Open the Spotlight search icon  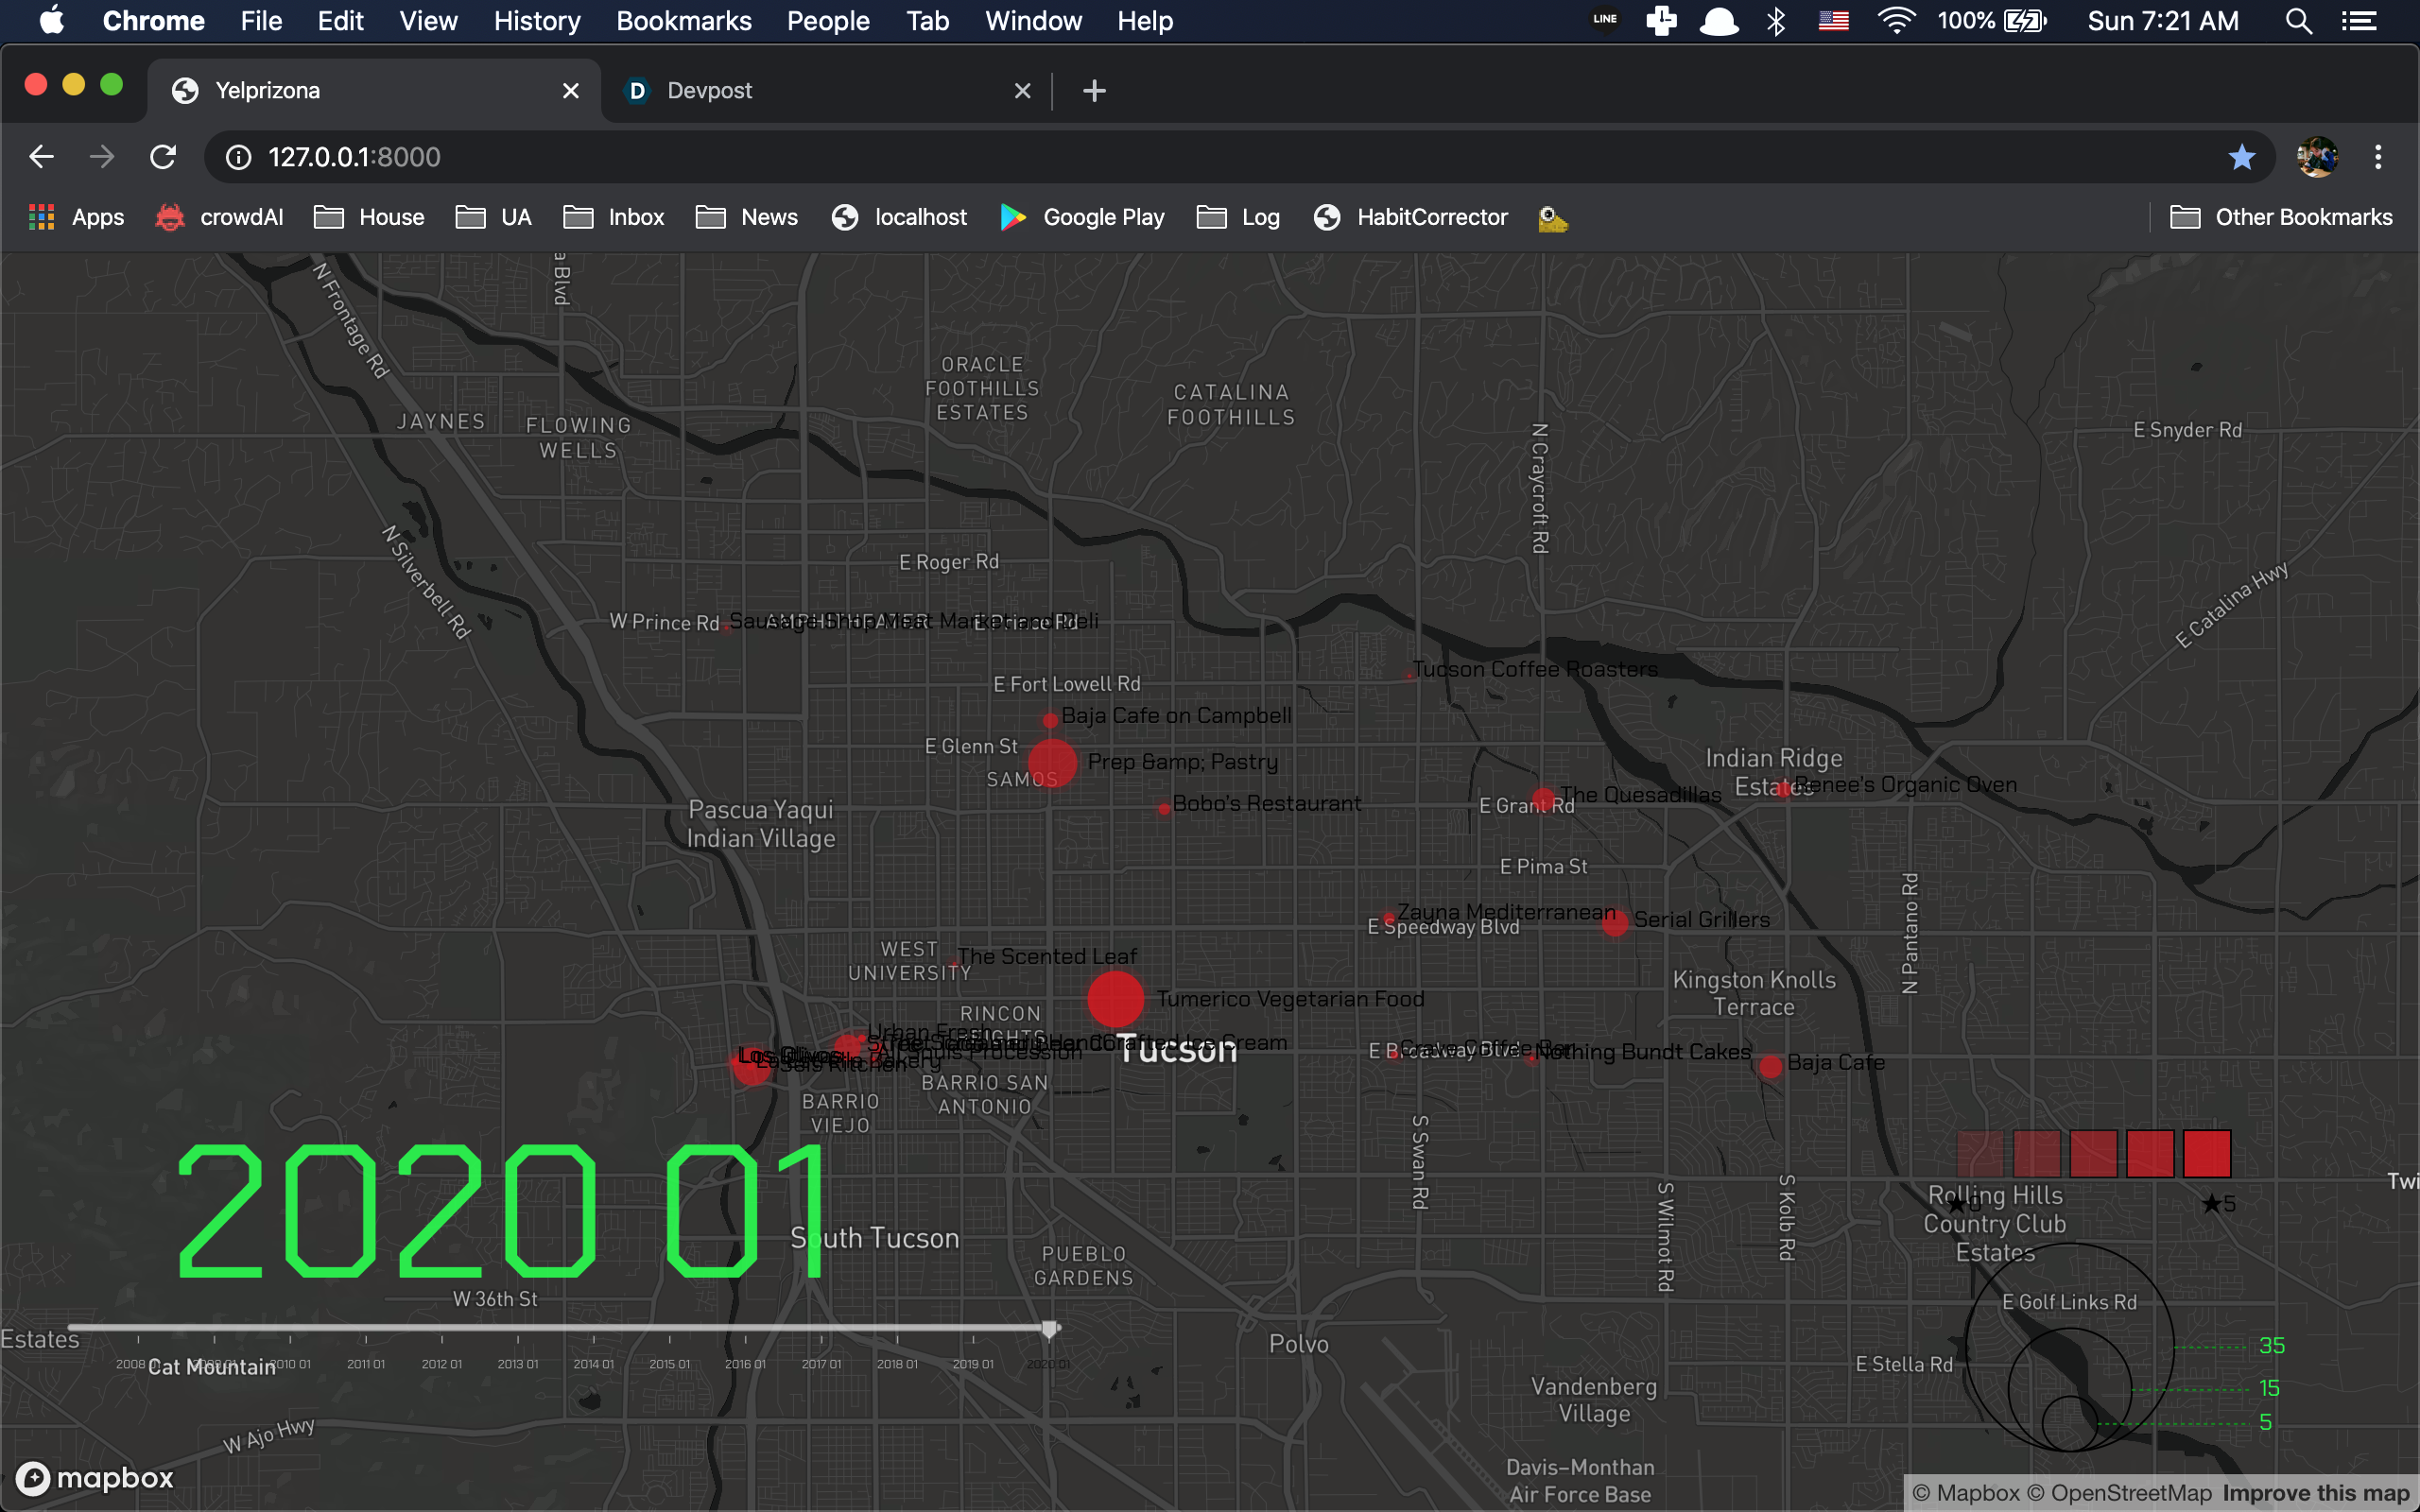2298,21
